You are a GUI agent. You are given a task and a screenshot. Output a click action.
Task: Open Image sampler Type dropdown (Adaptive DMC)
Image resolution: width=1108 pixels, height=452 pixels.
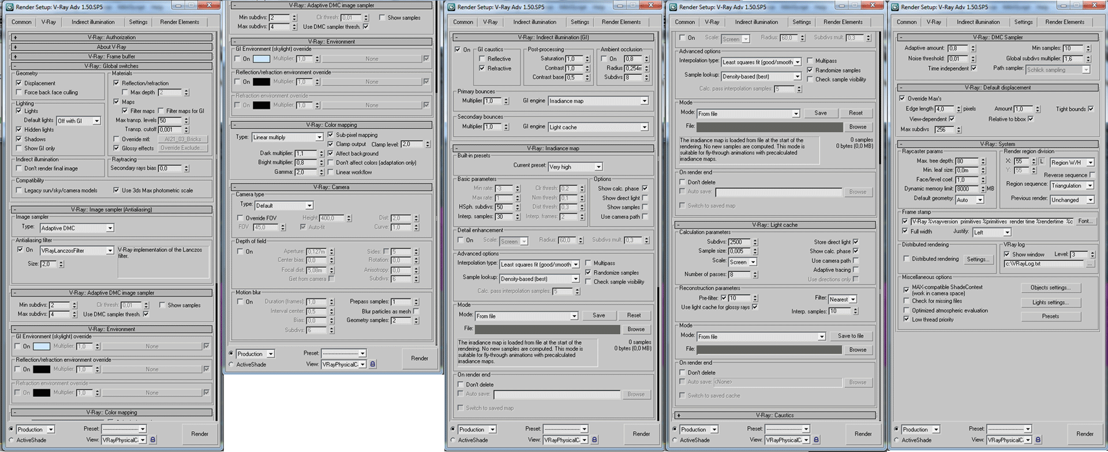[x=77, y=228]
